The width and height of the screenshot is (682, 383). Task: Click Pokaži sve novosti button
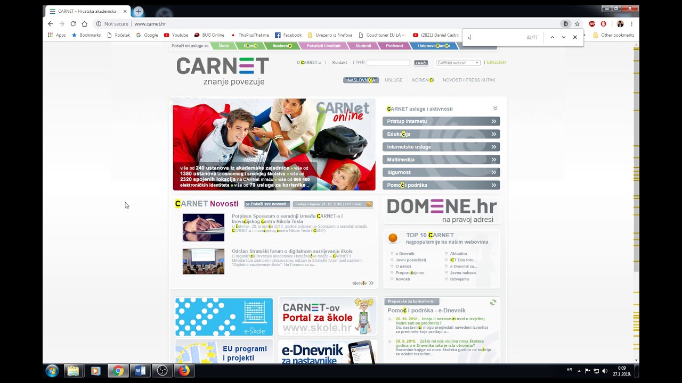click(267, 204)
